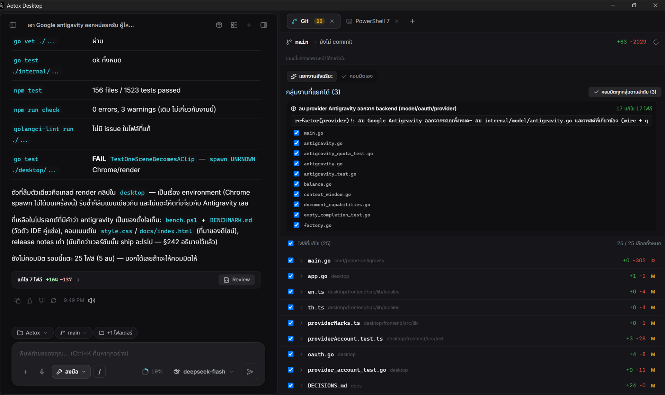Screen dimensions: 665x395
Task: Select the คอมมิตเอง mode tab
Action: point(357,76)
